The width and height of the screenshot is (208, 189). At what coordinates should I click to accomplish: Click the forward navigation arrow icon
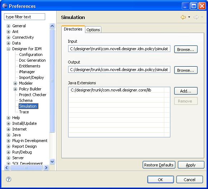pyautogui.click(x=196, y=17)
